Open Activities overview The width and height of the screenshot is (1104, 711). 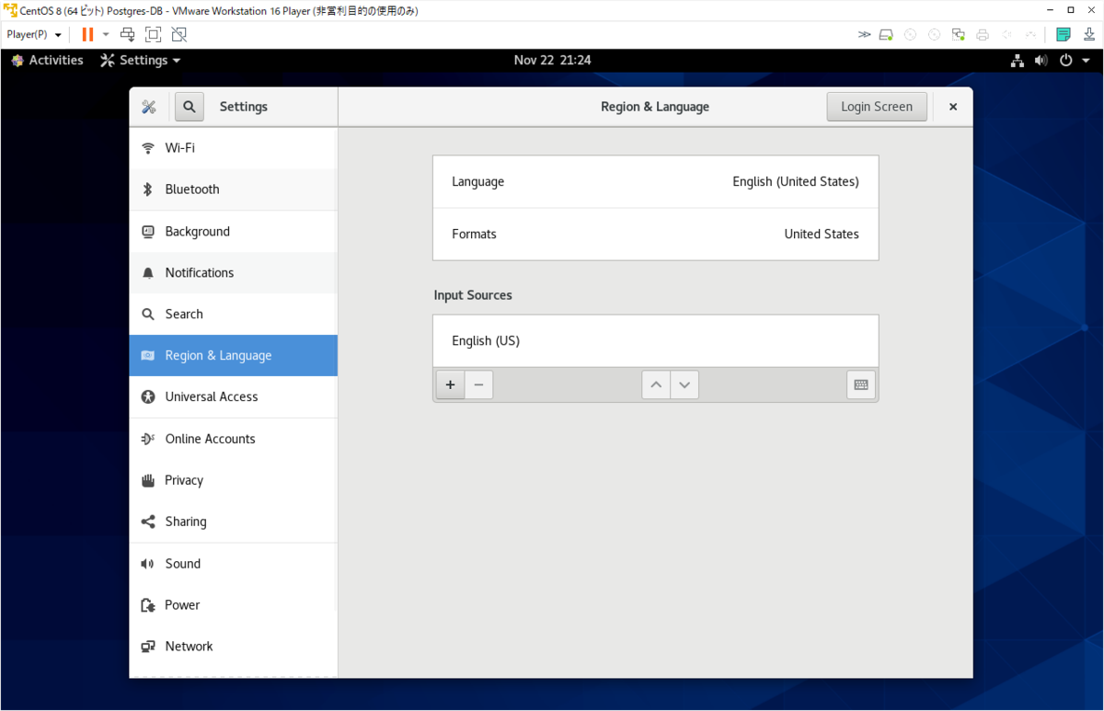coord(47,61)
